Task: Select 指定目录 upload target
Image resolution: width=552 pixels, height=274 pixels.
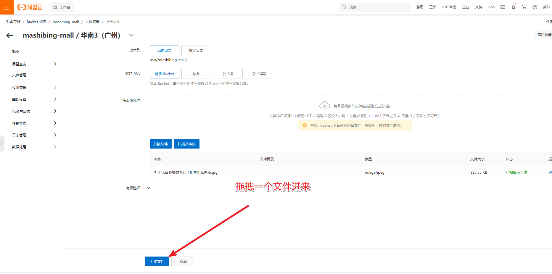Action: click(196, 50)
